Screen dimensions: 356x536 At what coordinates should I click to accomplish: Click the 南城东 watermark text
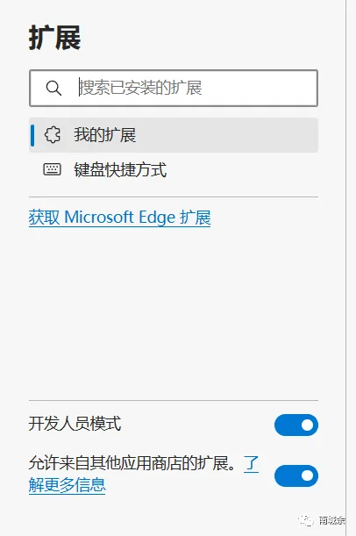(331, 520)
